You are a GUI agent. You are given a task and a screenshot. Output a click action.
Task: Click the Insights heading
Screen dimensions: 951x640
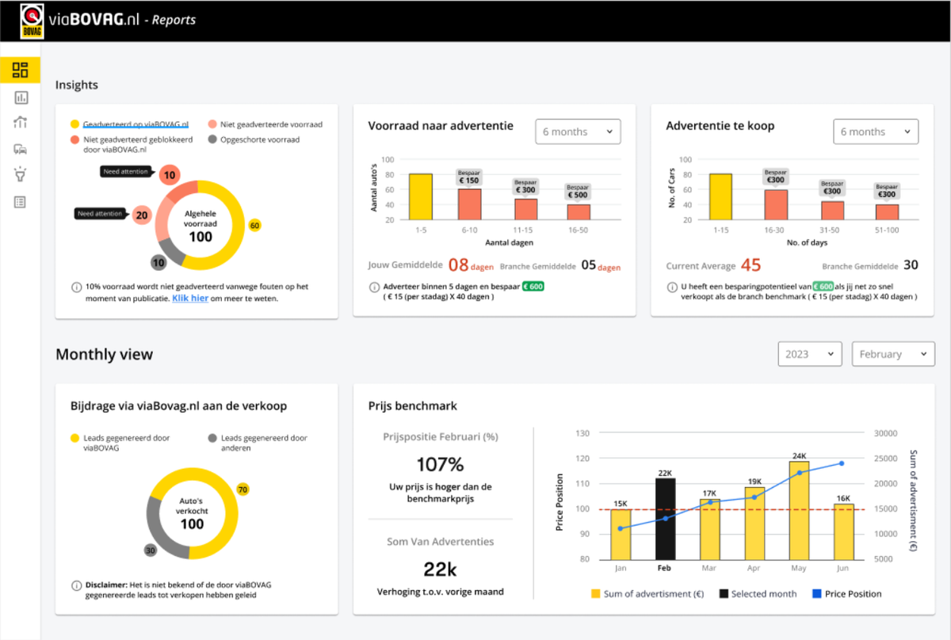click(x=77, y=85)
